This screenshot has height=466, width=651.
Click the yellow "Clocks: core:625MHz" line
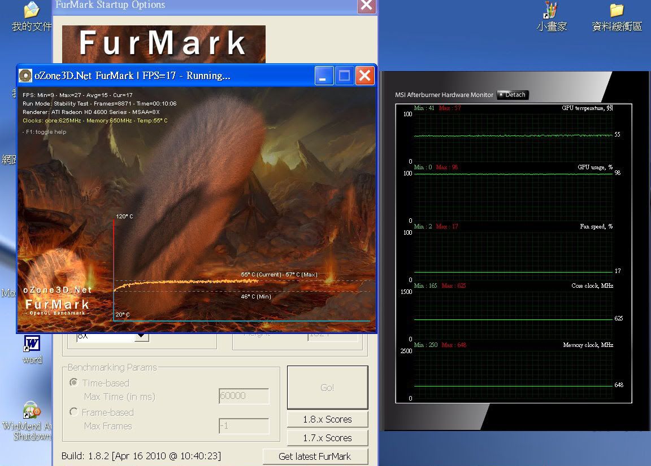point(95,121)
